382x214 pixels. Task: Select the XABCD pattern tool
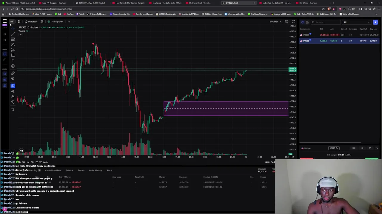(13, 44)
